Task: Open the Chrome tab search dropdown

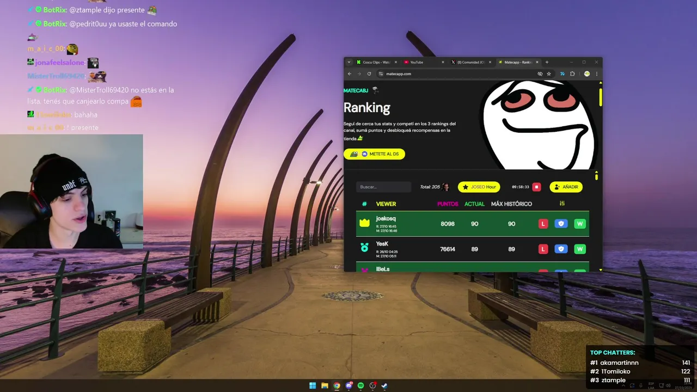Action: [349, 62]
